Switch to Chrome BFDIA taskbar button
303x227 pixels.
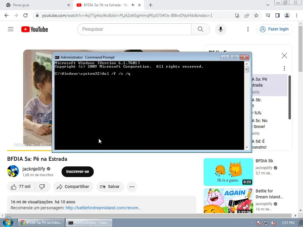(x=41, y=223)
